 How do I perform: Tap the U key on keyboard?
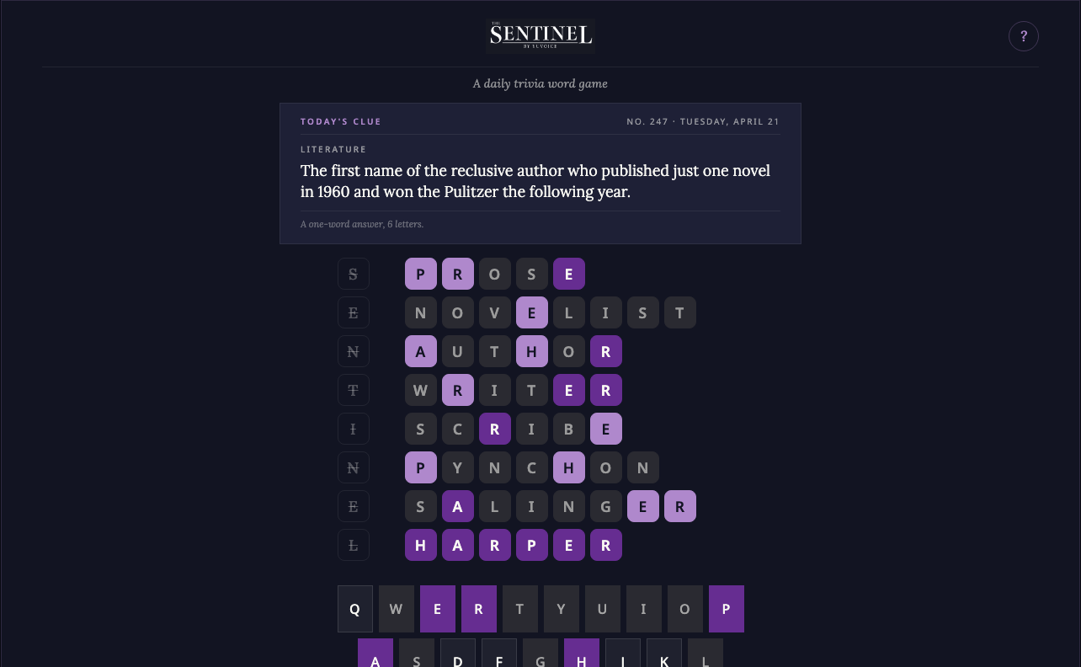click(x=603, y=609)
